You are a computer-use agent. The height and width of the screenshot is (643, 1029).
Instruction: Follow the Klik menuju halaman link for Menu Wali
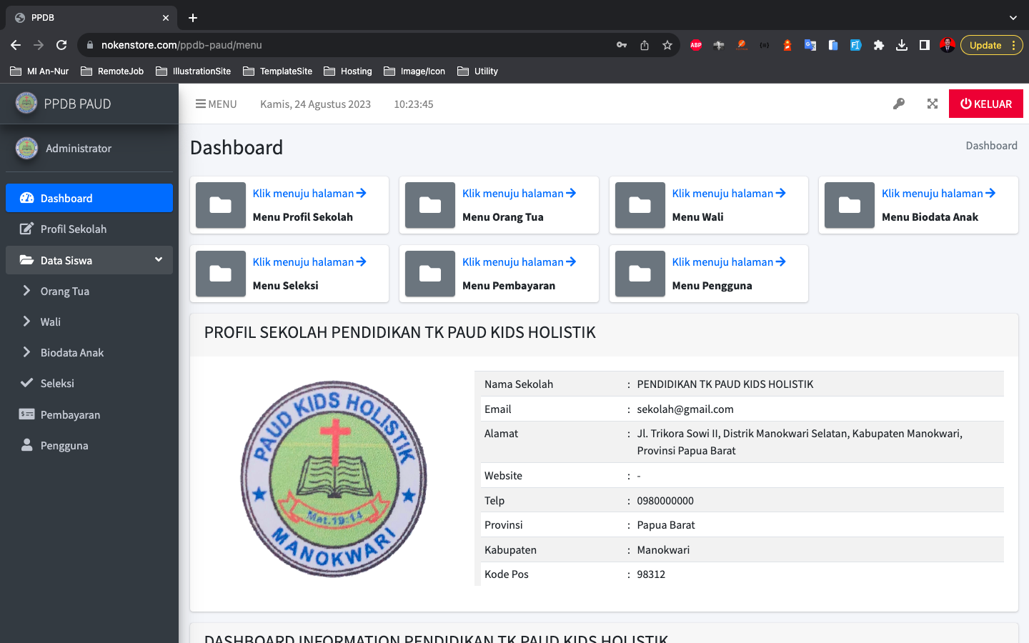(x=728, y=193)
